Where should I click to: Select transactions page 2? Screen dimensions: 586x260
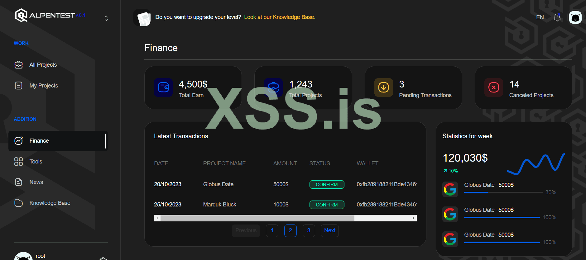tap(291, 231)
